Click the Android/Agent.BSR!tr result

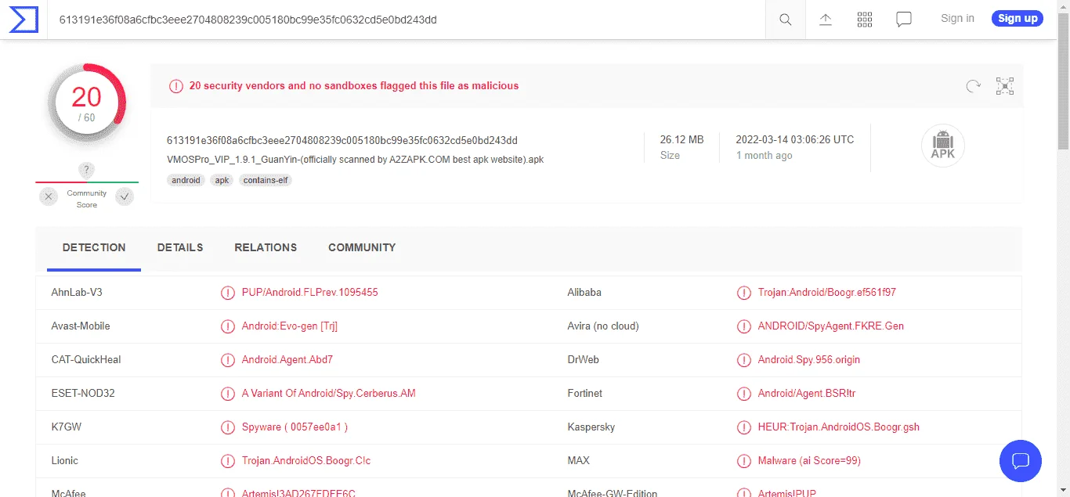click(807, 393)
